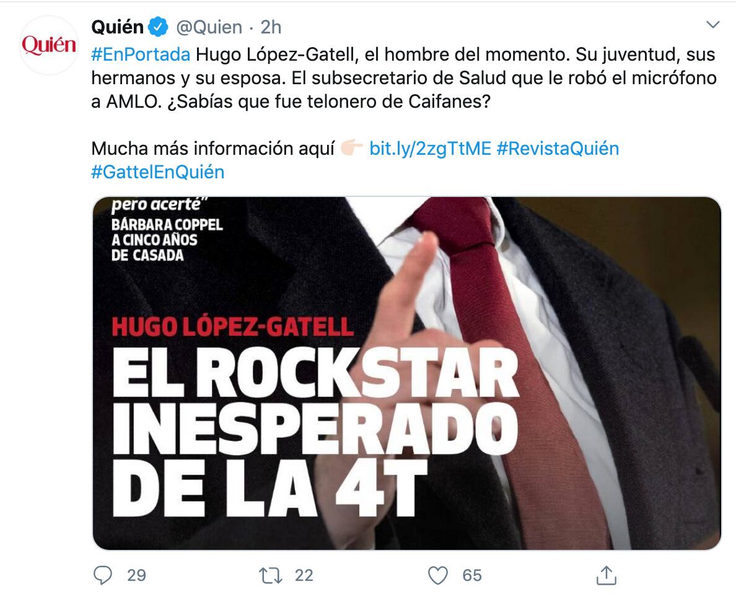
Task: Like the tweet with the heart icon
Action: pyautogui.click(x=437, y=575)
